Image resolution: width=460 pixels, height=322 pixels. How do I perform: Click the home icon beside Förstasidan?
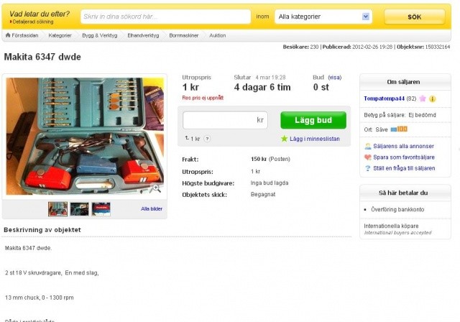8,35
